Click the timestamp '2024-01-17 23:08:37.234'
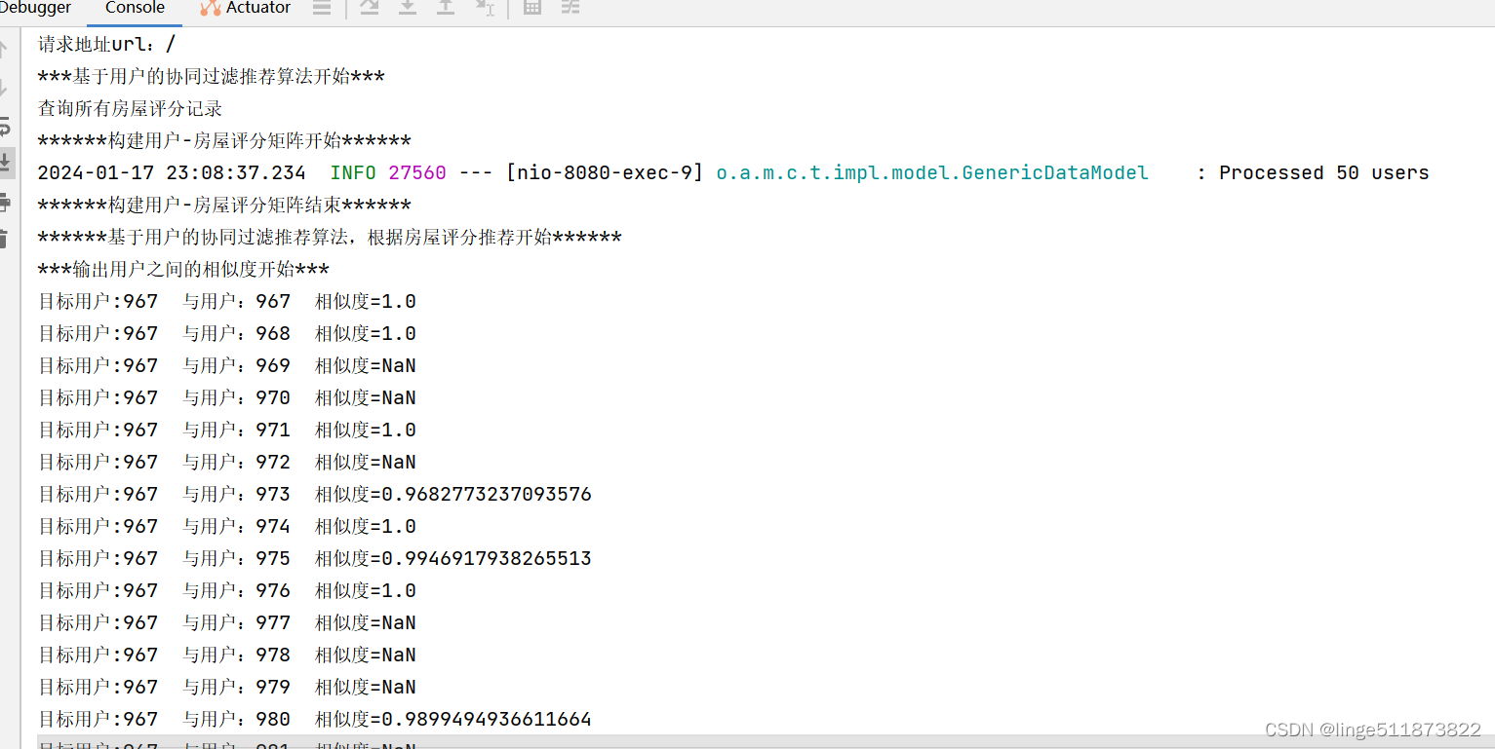The height and width of the screenshot is (749, 1495). (172, 173)
